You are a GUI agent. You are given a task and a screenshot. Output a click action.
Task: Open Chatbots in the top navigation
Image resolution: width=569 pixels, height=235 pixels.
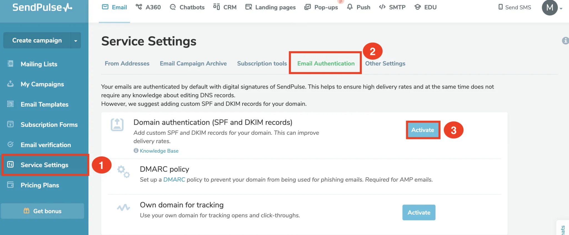click(187, 7)
